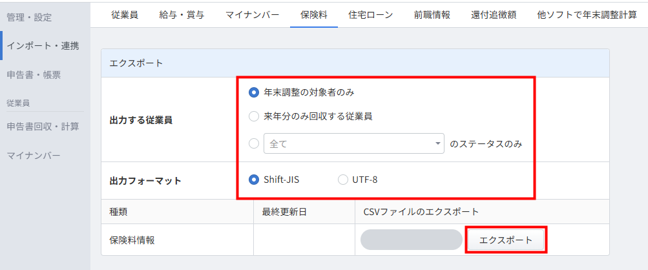Select the status-only radio button

tap(254, 143)
